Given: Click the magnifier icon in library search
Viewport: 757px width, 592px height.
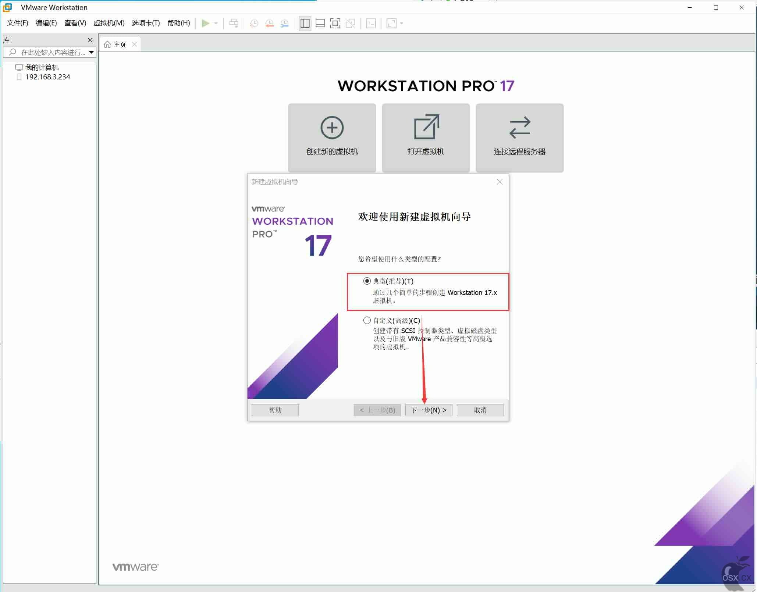Looking at the screenshot, I should tap(13, 52).
